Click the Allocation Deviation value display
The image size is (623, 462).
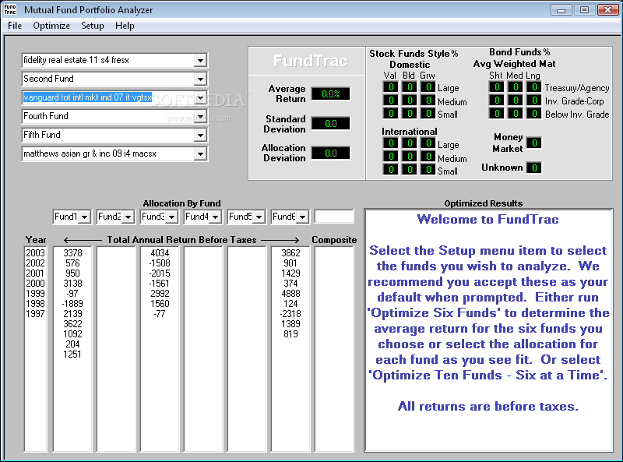coord(330,153)
